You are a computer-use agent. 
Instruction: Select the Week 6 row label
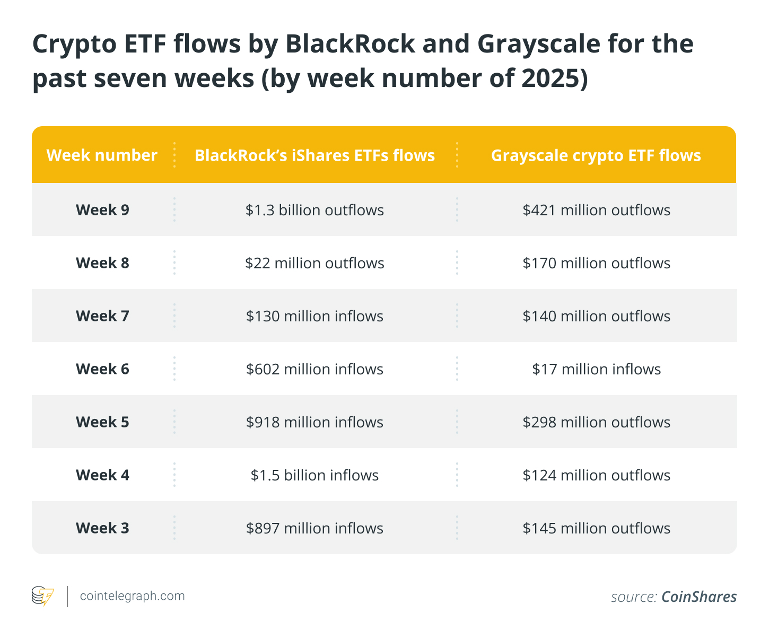(102, 369)
